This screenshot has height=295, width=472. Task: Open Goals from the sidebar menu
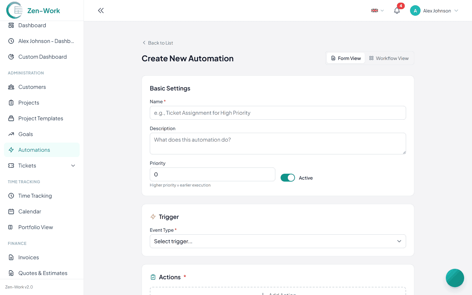click(x=42, y=134)
